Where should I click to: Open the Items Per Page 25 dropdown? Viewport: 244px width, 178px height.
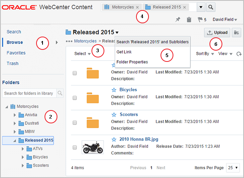click(233, 168)
